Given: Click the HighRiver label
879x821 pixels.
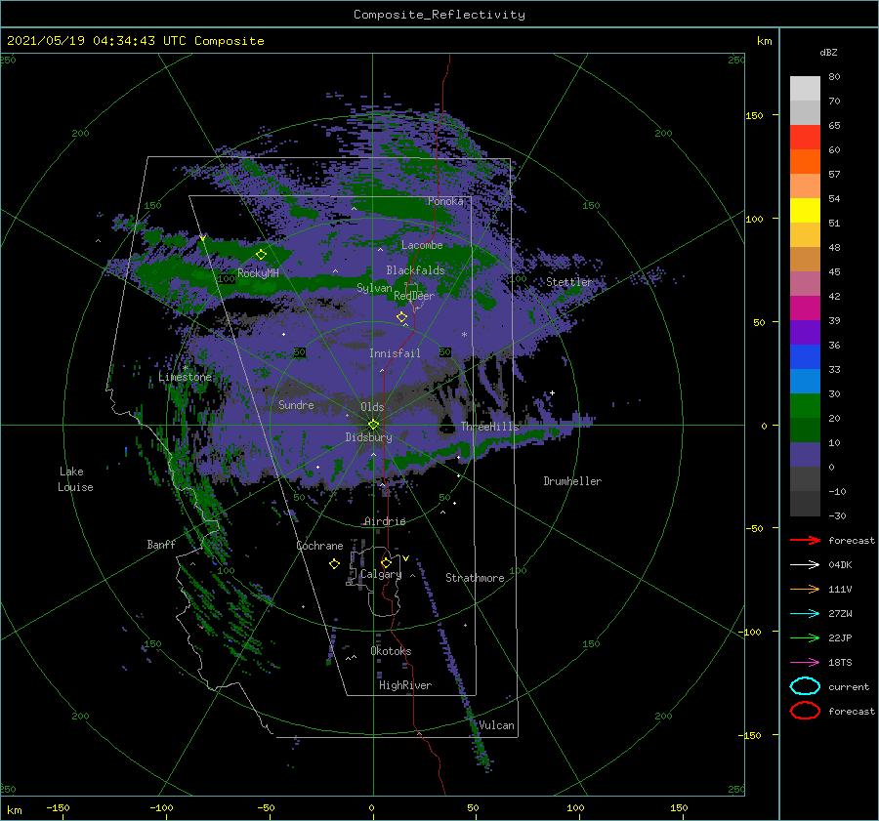Looking at the screenshot, I should click(405, 685).
